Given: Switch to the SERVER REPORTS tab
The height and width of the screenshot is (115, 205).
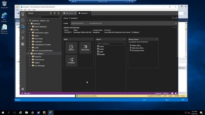Looking at the screenshot, I should click(x=78, y=23).
